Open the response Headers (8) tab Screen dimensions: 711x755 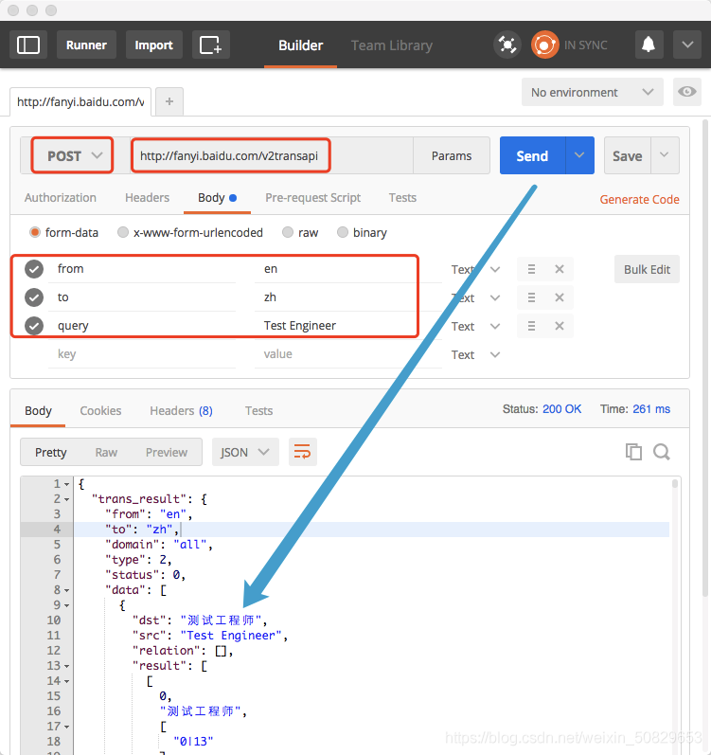[x=182, y=411]
